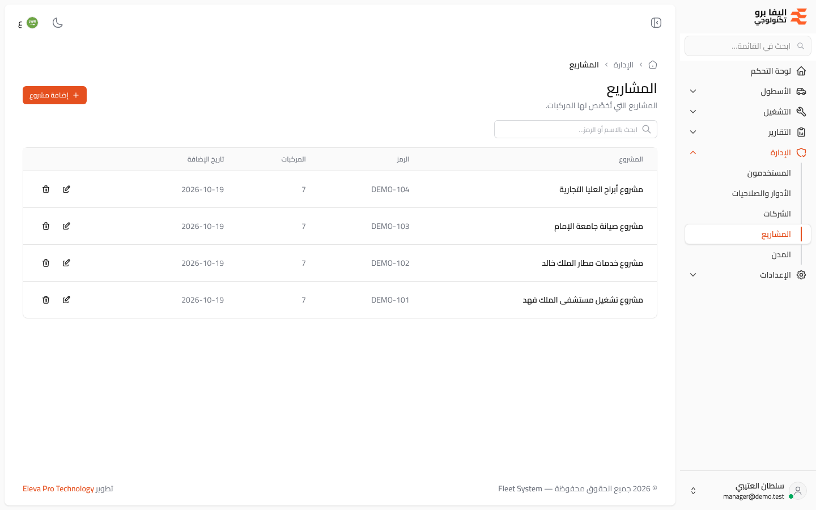Image resolution: width=816 pixels, height=510 pixels.
Task: Click edit icon for DEMO-103 project
Action: coord(66,226)
